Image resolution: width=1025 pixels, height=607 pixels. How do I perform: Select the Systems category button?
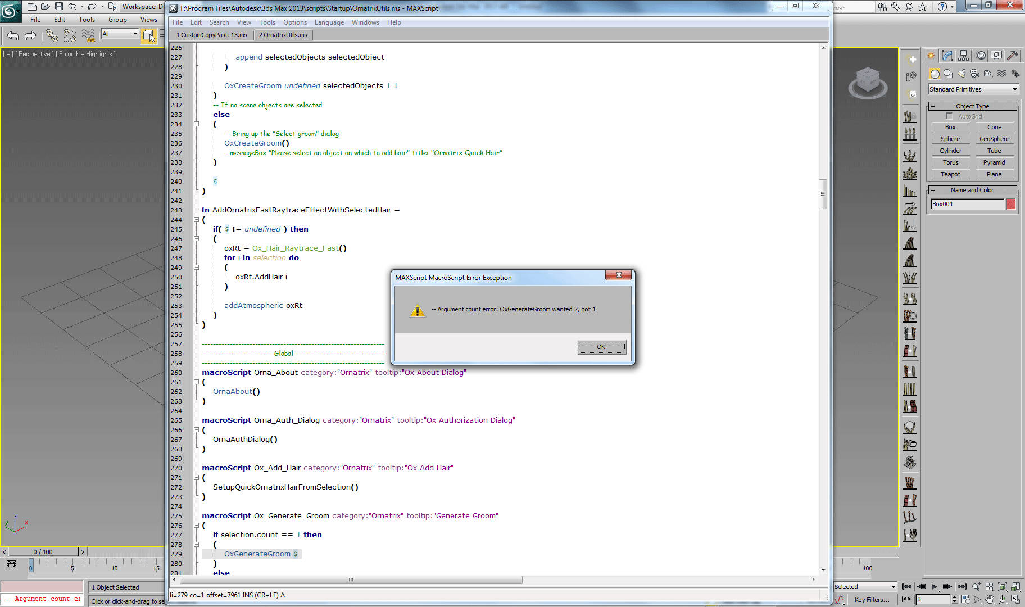(x=1015, y=74)
